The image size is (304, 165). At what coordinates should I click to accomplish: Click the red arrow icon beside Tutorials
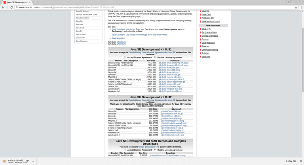pos(200,53)
